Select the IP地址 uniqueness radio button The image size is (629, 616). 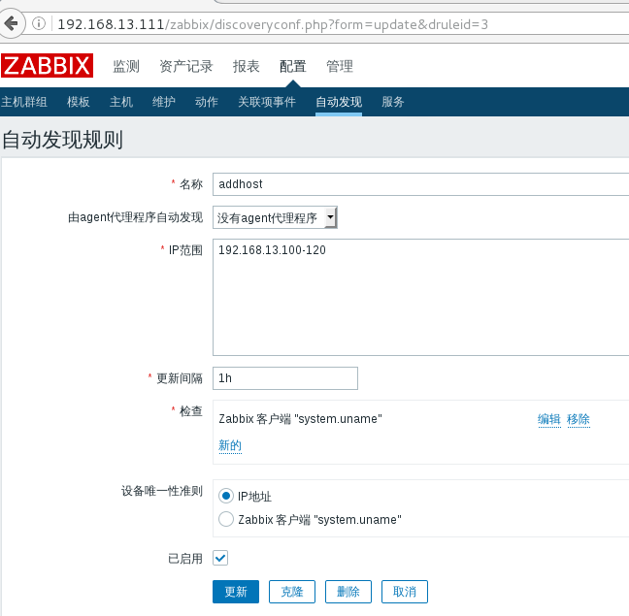[226, 496]
